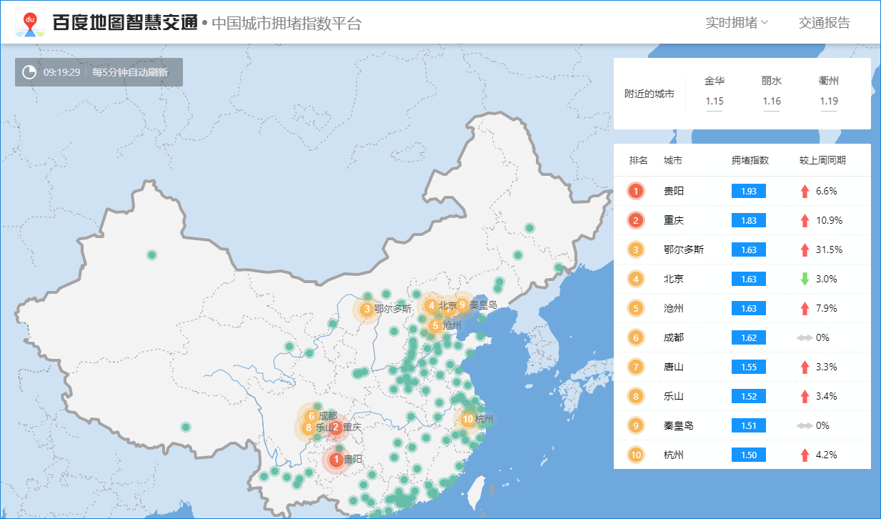The image size is (881, 519).
Task: Click the flat arrow in 成都 row
Action: (805, 337)
